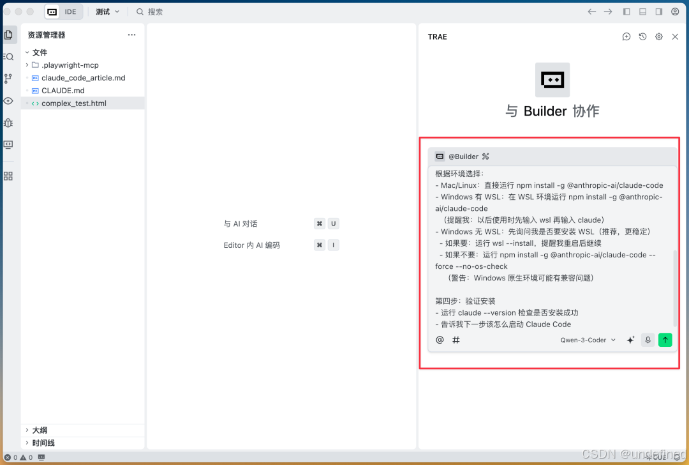Click the monitor icon in status bar

click(x=41, y=457)
